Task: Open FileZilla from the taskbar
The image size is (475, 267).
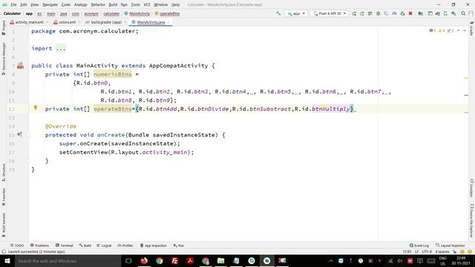Action: tap(175, 260)
